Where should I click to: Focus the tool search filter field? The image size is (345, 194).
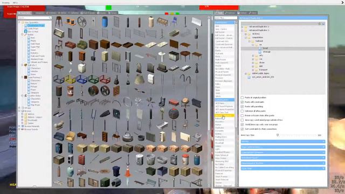point(226,18)
